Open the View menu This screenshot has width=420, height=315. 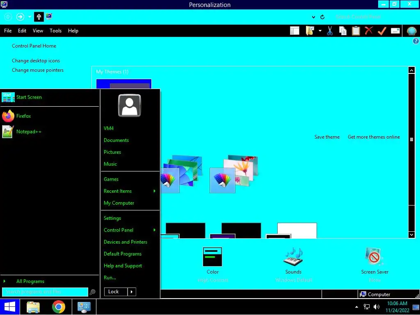[x=38, y=31]
